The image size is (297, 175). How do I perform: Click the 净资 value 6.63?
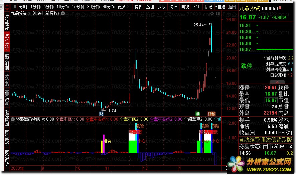tap(272, 126)
